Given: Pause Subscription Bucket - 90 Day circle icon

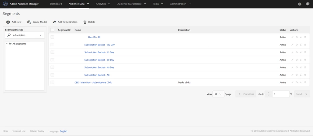Looking at the screenshot, I should (297, 67).
